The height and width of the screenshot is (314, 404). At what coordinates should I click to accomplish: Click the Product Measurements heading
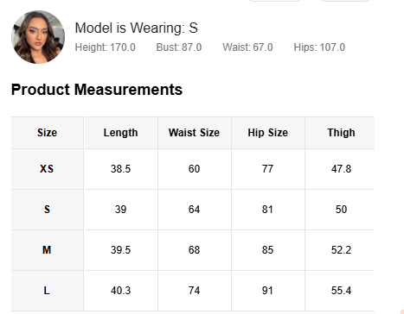[x=97, y=90]
